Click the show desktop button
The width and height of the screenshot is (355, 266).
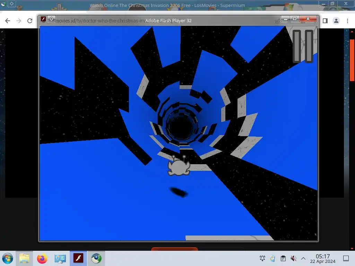coord(346,258)
